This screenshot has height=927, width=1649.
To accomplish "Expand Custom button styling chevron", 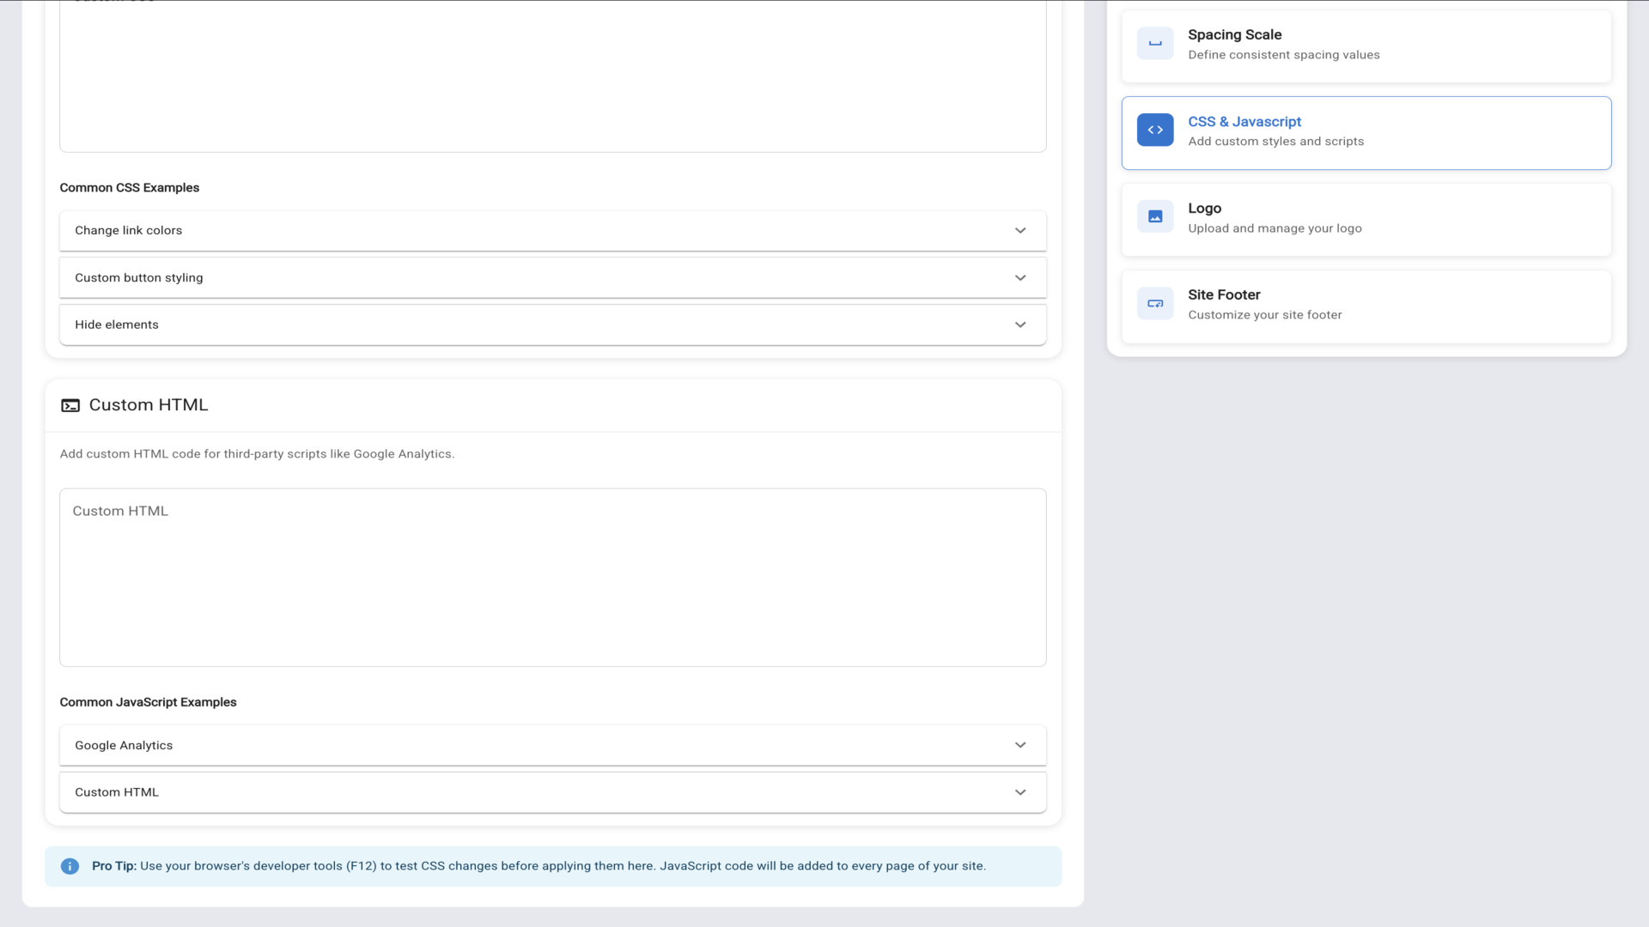I will pyautogui.click(x=1020, y=278).
